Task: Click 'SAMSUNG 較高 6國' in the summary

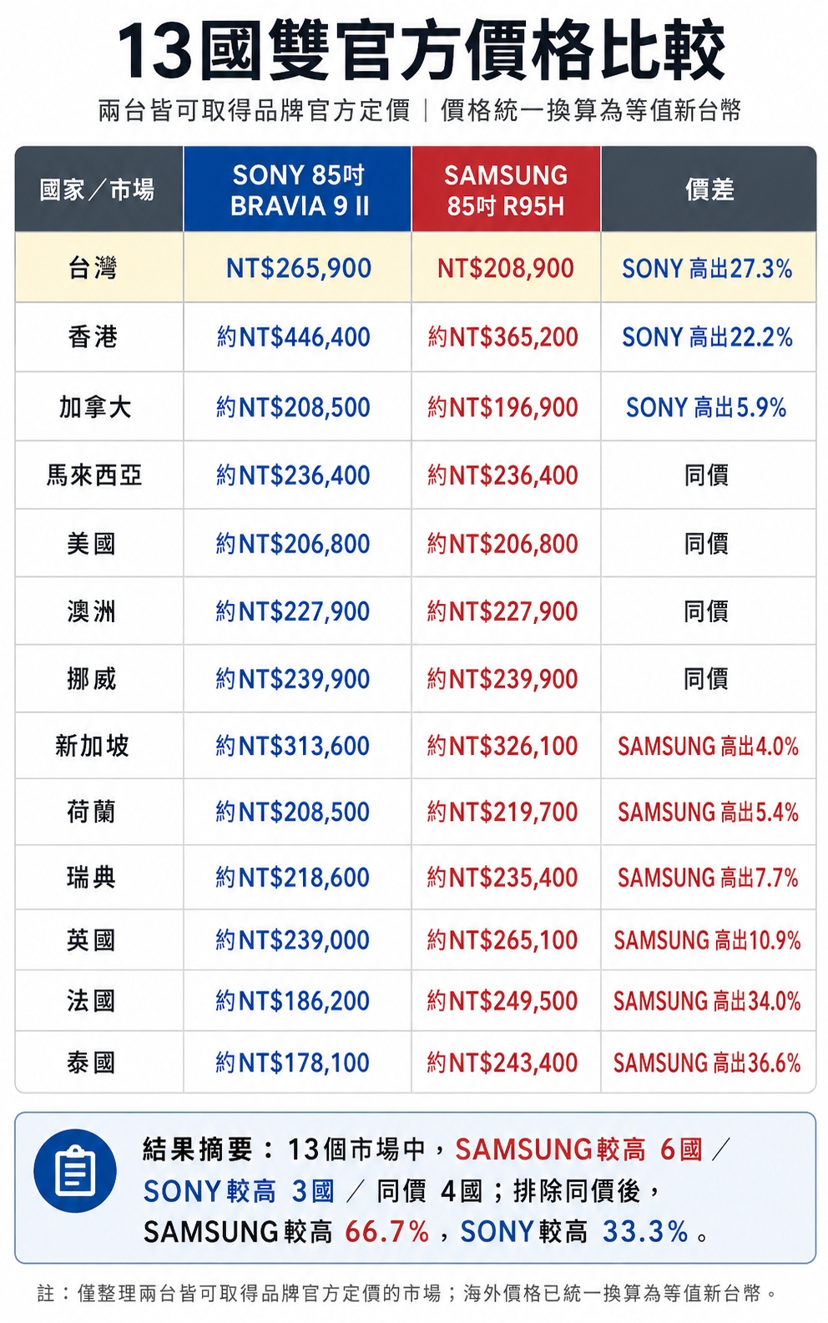Action: coord(579,1149)
